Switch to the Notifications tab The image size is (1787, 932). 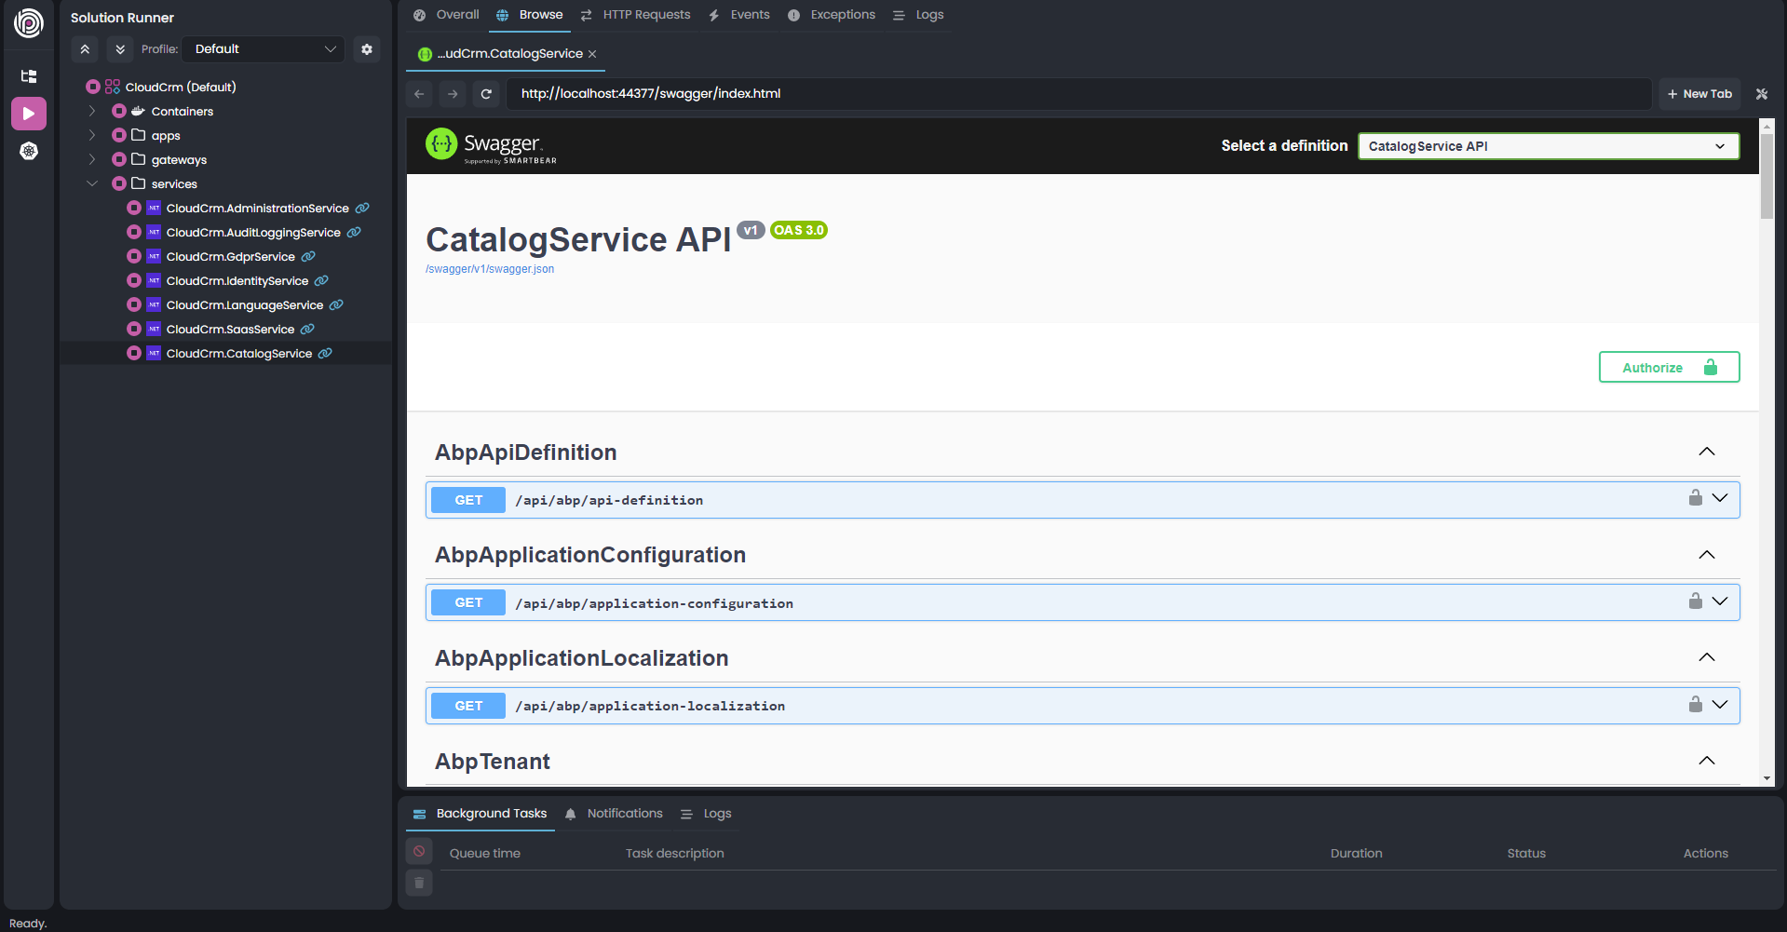[x=624, y=813]
